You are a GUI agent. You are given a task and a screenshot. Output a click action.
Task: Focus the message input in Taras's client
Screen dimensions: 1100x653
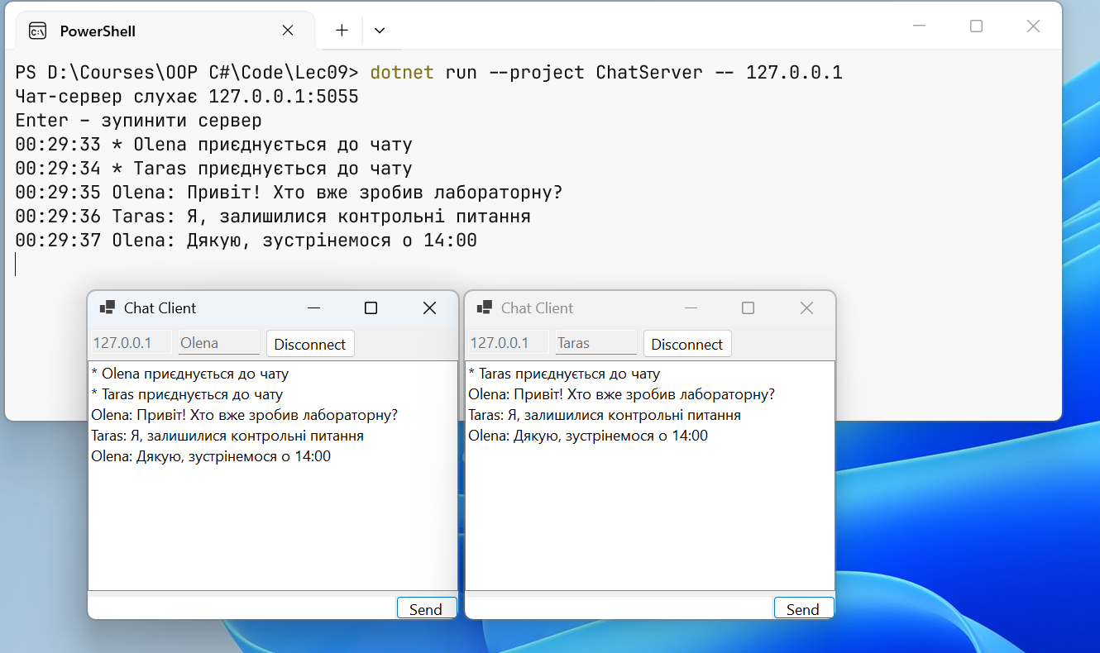(619, 608)
